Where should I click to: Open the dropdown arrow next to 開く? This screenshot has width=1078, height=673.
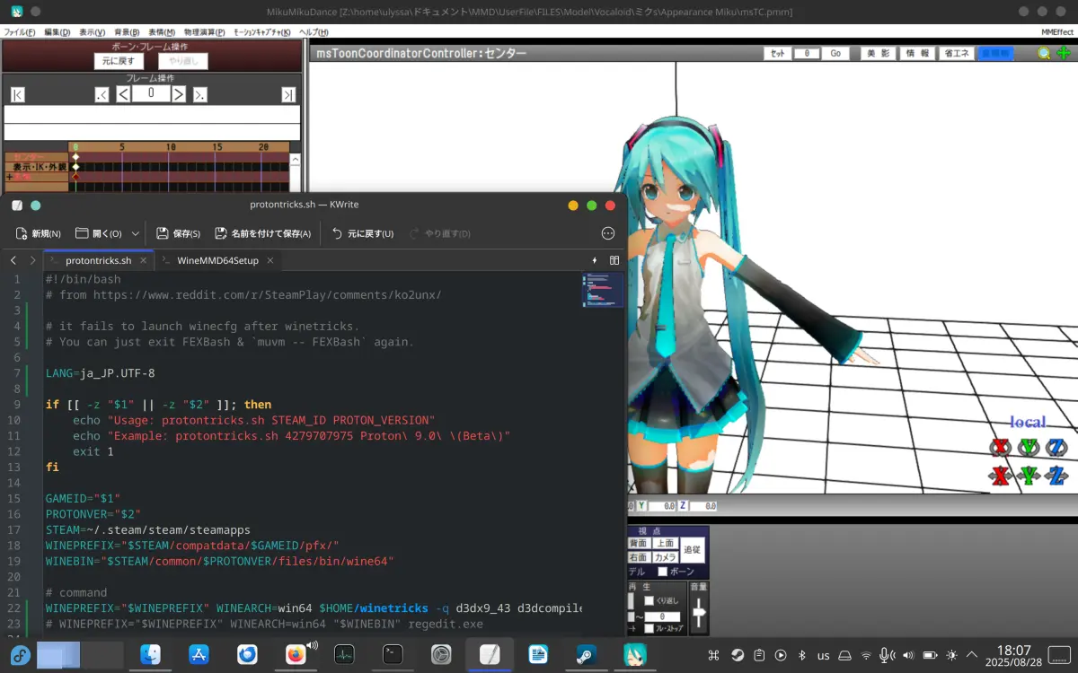[136, 233]
